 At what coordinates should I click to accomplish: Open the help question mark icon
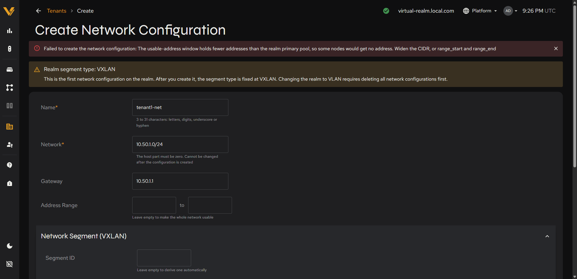[10, 165]
